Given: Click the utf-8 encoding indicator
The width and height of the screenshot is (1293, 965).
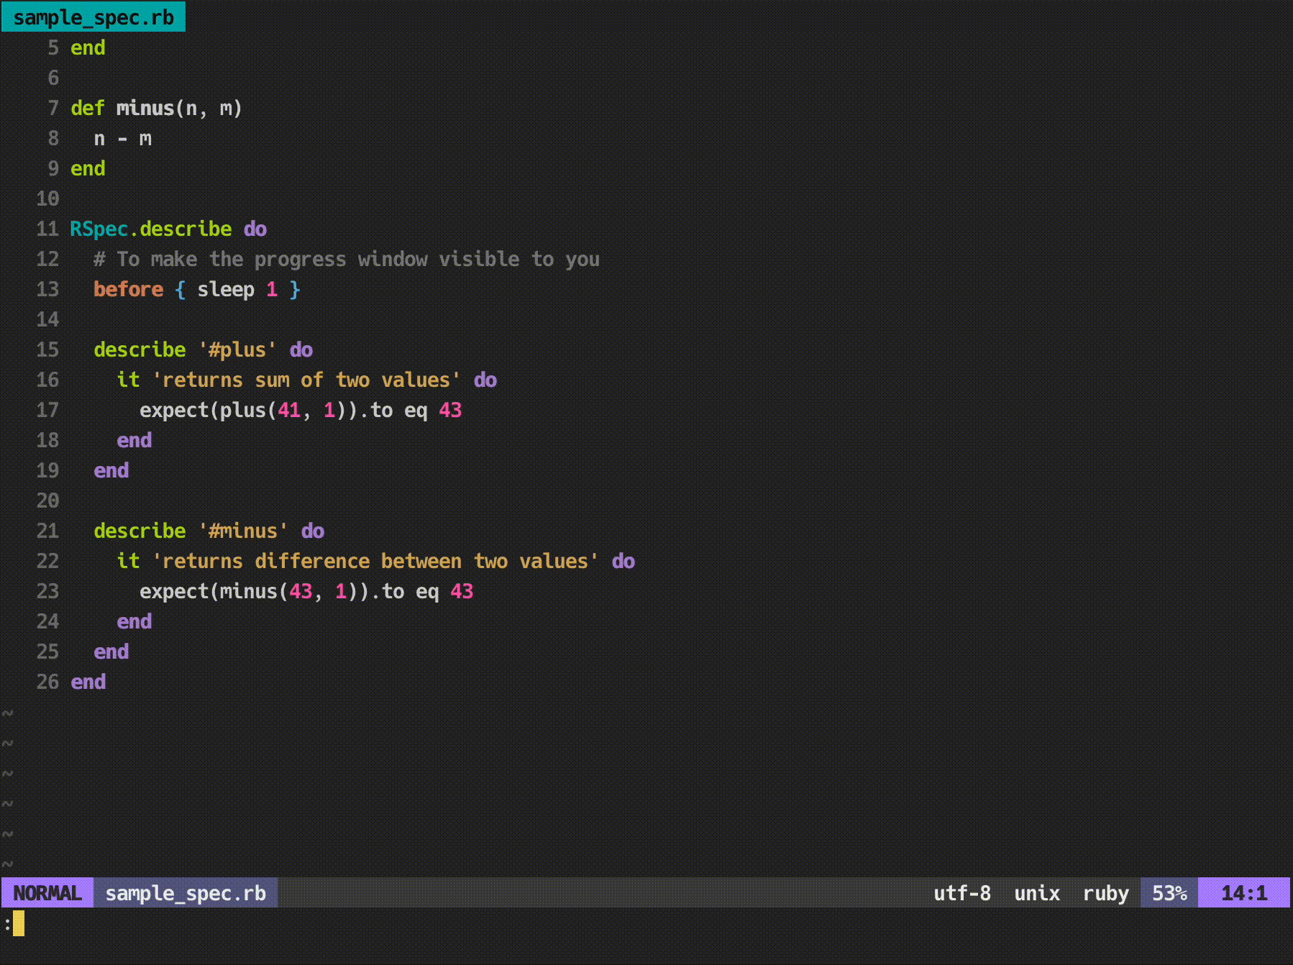Looking at the screenshot, I should [x=962, y=892].
